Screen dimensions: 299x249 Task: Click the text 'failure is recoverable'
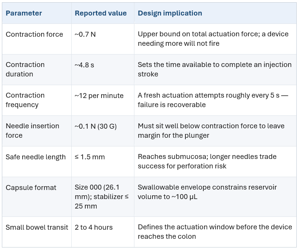tap(172, 105)
